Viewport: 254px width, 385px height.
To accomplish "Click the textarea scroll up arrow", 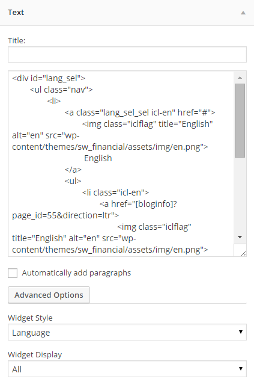I will point(240,78).
